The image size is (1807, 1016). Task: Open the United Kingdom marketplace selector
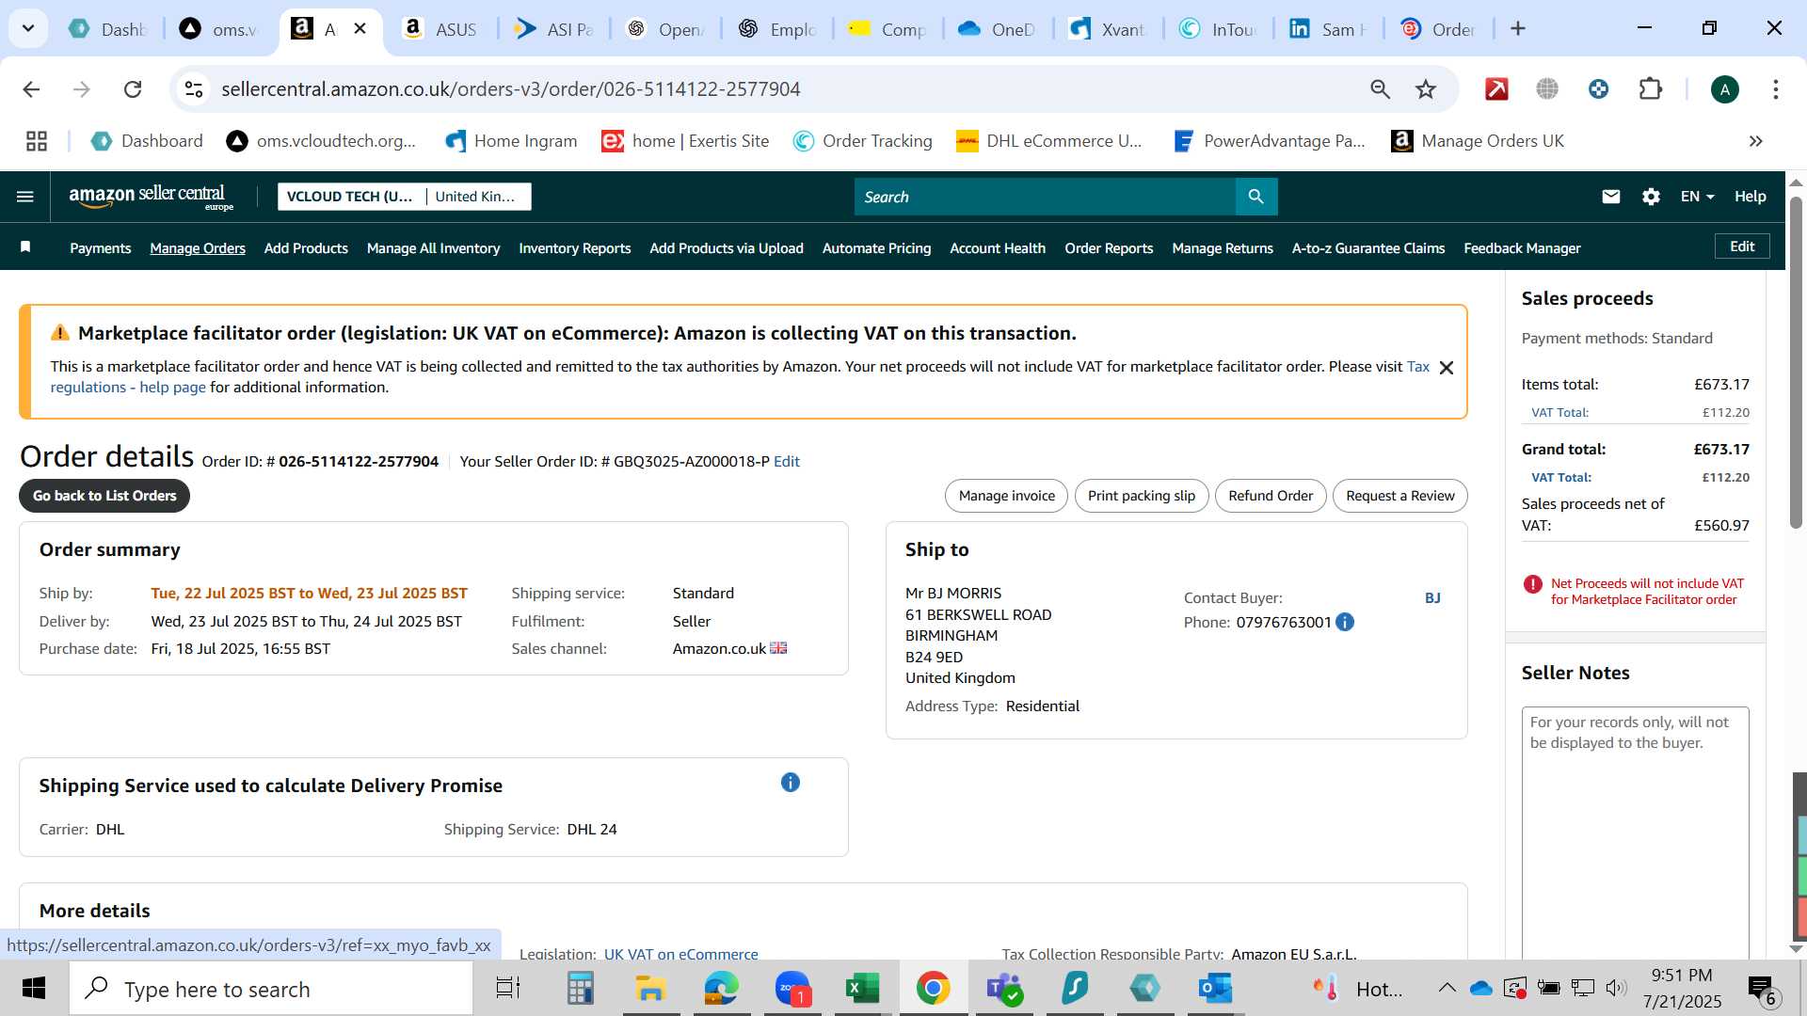(475, 197)
